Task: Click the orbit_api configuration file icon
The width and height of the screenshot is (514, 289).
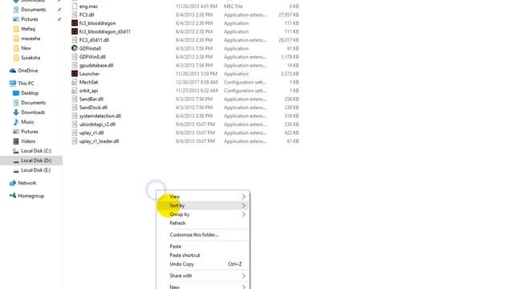Action: pos(75,91)
